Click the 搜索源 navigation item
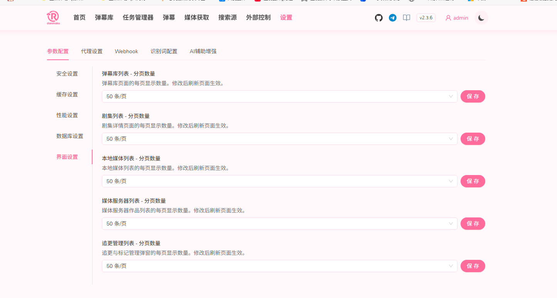The width and height of the screenshot is (557, 298). [227, 17]
